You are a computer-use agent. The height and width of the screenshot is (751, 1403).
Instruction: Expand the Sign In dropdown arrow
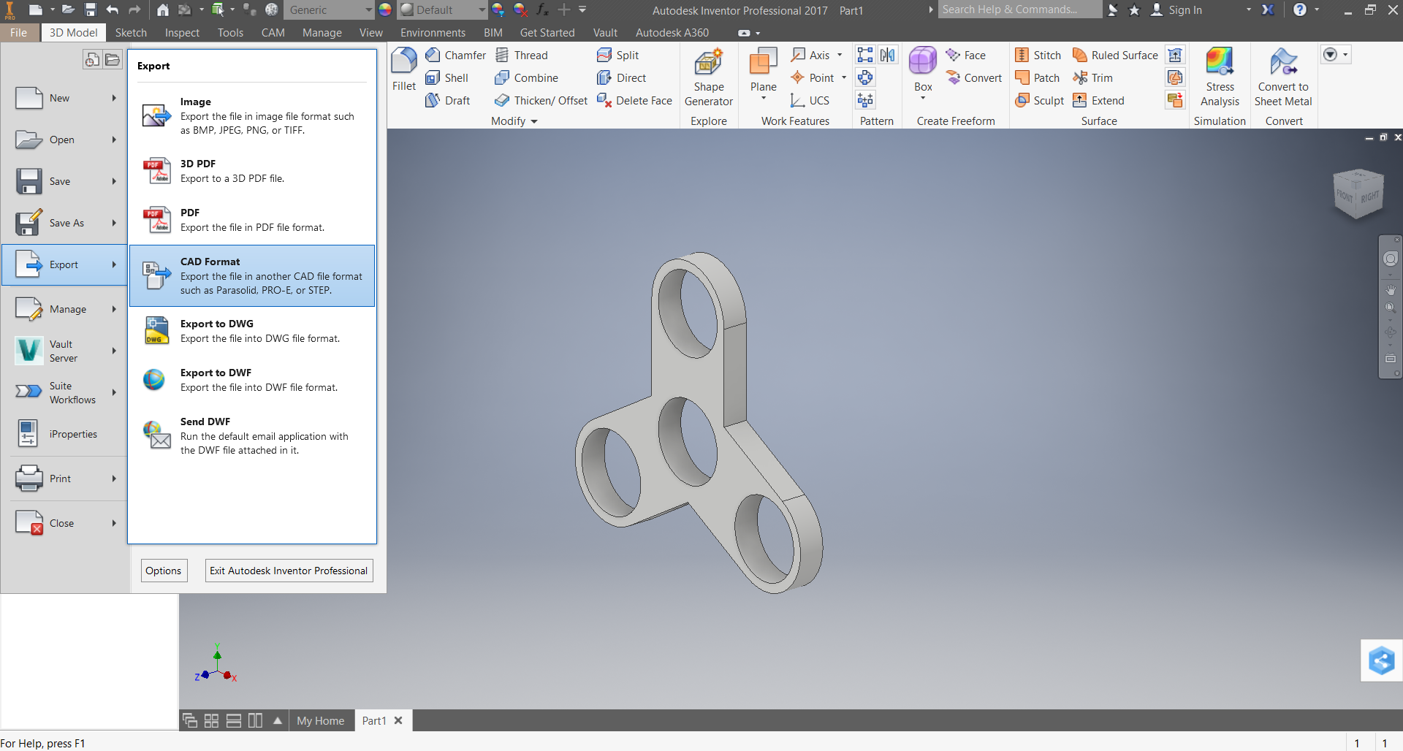coord(1249,10)
